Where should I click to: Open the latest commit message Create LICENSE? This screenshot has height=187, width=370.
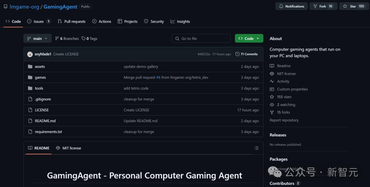pos(66,54)
